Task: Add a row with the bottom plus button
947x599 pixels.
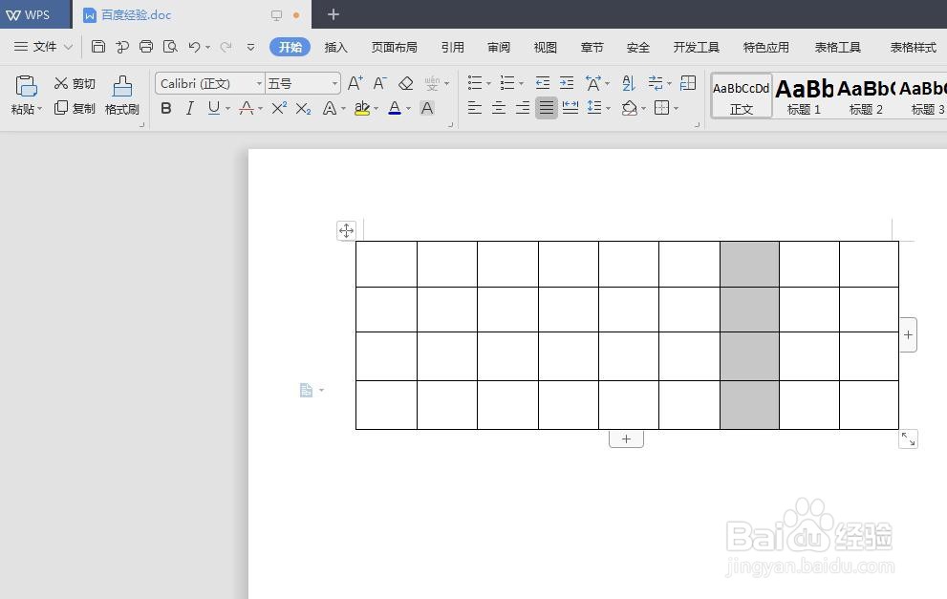Action: (x=626, y=439)
